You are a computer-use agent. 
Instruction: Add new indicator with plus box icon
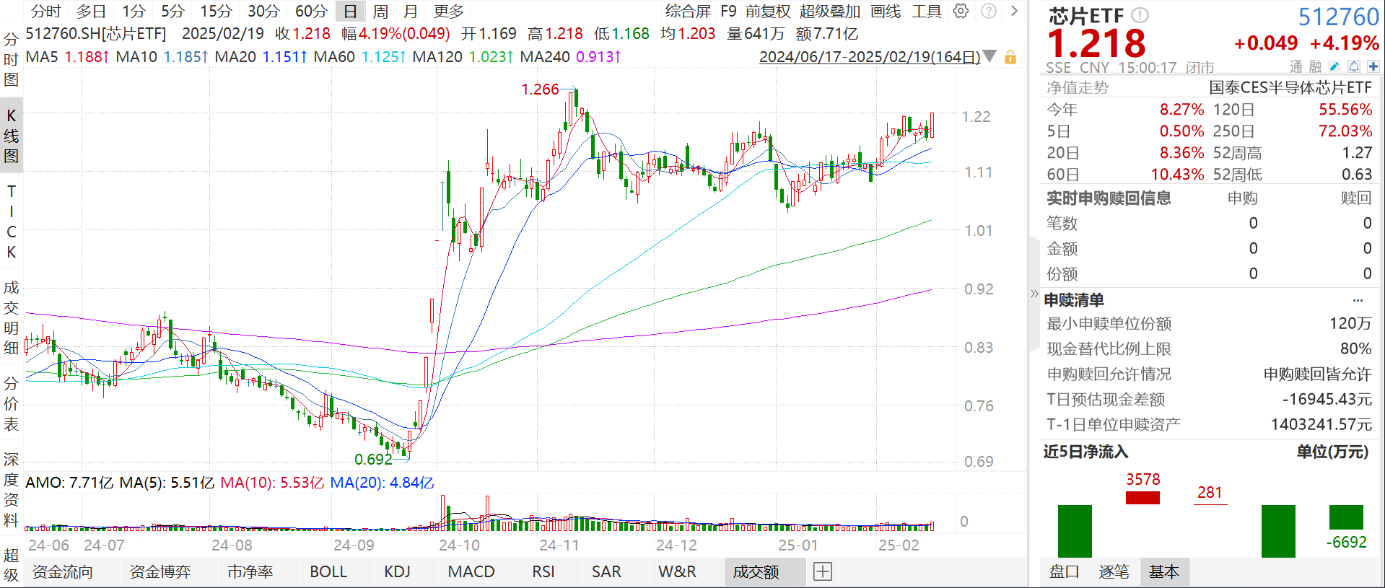pos(823,571)
